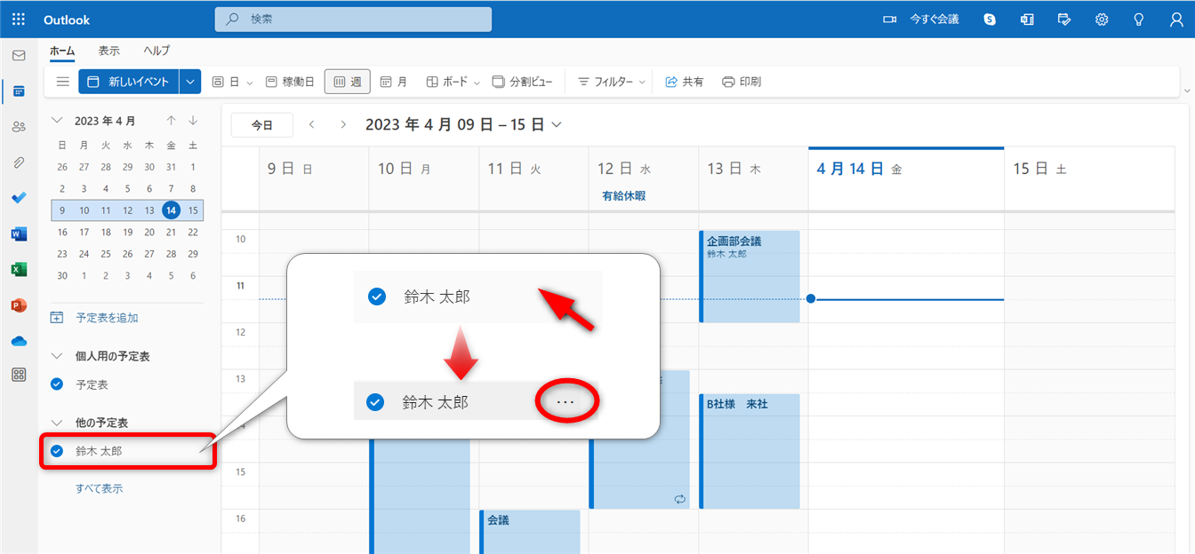
Task: Switch to the 表示 ribbon tab
Action: point(108,51)
